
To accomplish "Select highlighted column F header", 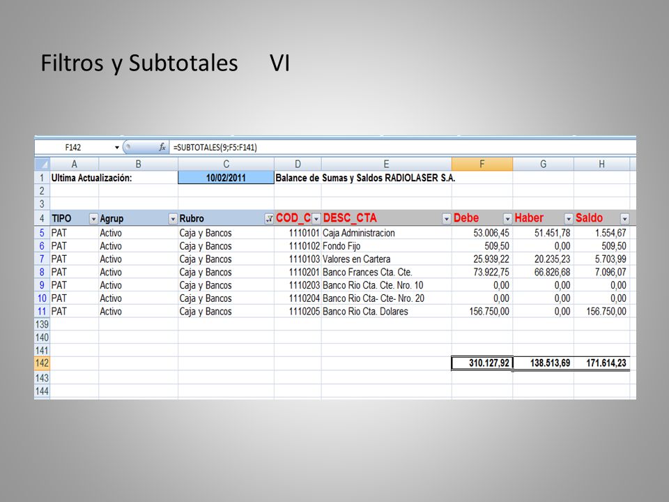I will [x=482, y=164].
